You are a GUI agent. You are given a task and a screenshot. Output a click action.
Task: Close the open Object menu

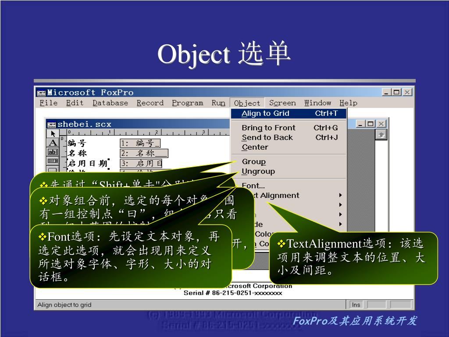(247, 103)
